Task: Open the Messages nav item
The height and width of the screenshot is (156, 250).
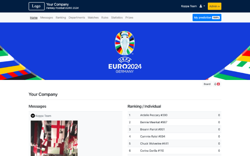Action: point(46,18)
